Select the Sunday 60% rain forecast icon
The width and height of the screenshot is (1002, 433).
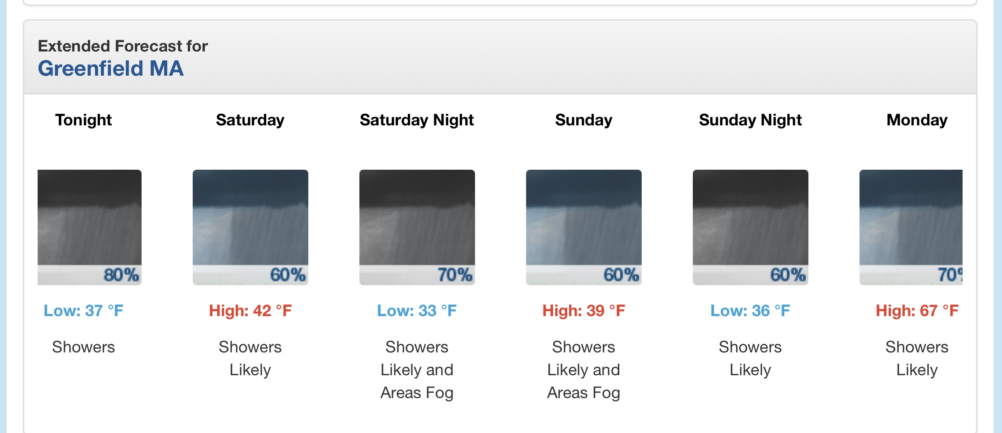(584, 227)
